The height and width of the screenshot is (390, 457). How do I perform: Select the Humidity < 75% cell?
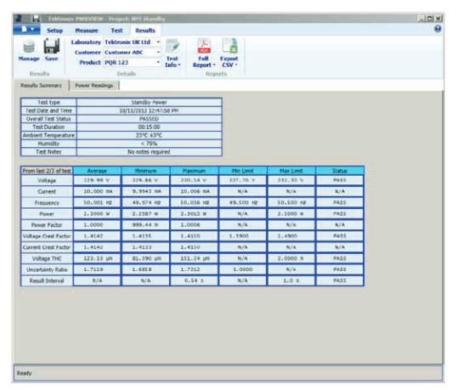[150, 144]
